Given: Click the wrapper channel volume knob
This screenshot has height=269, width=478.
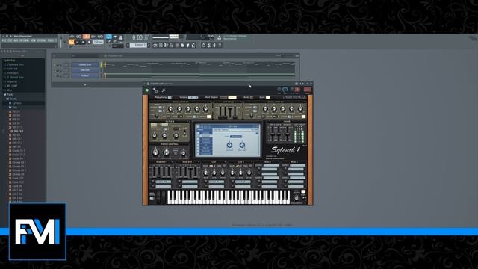Looking at the screenshot, I should coord(285,90).
